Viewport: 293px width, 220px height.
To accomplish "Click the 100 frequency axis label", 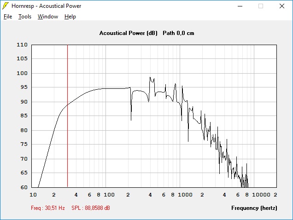I will (109, 195).
